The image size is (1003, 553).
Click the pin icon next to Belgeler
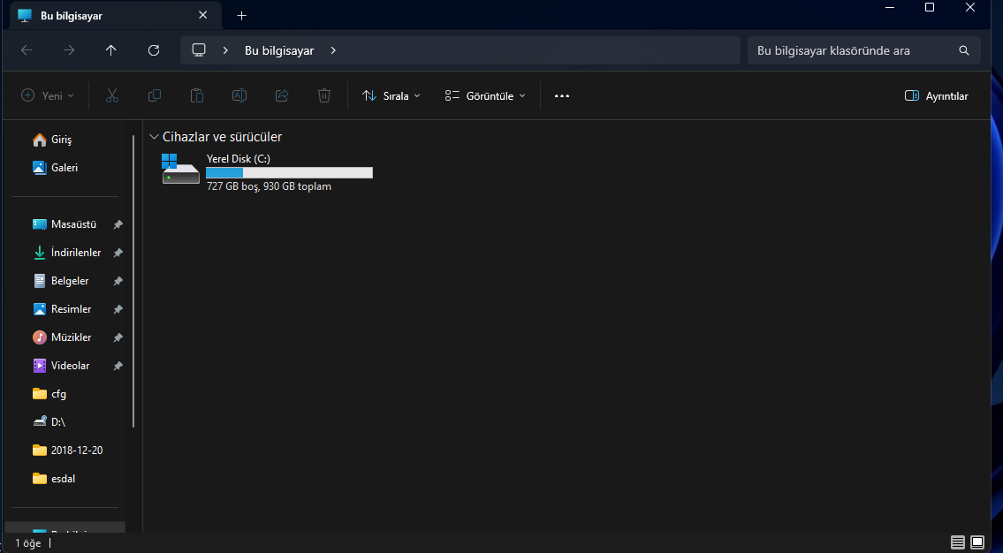[118, 281]
